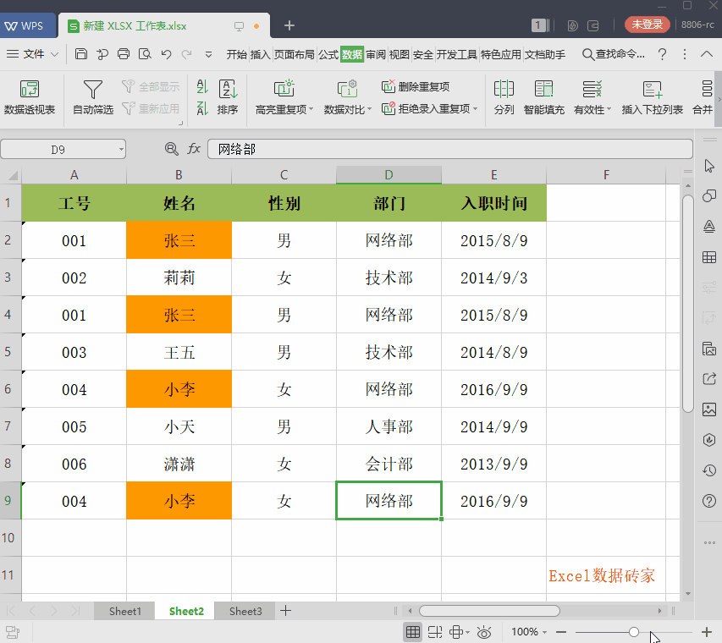
Task: Select cell B2 containing 张三
Action: click(x=179, y=240)
